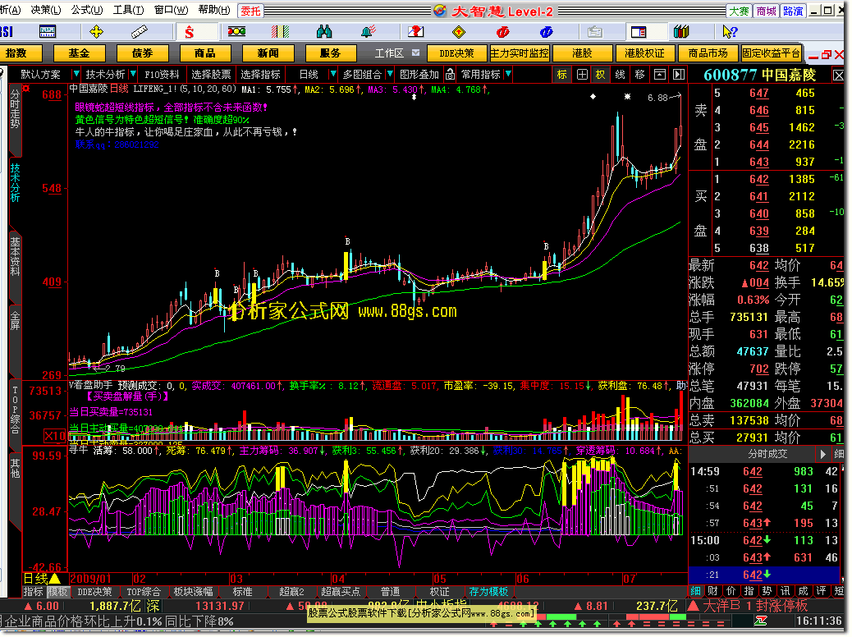Open the 技术分析 dropdown arrow
Screen dimensions: 852x637
tap(133, 74)
